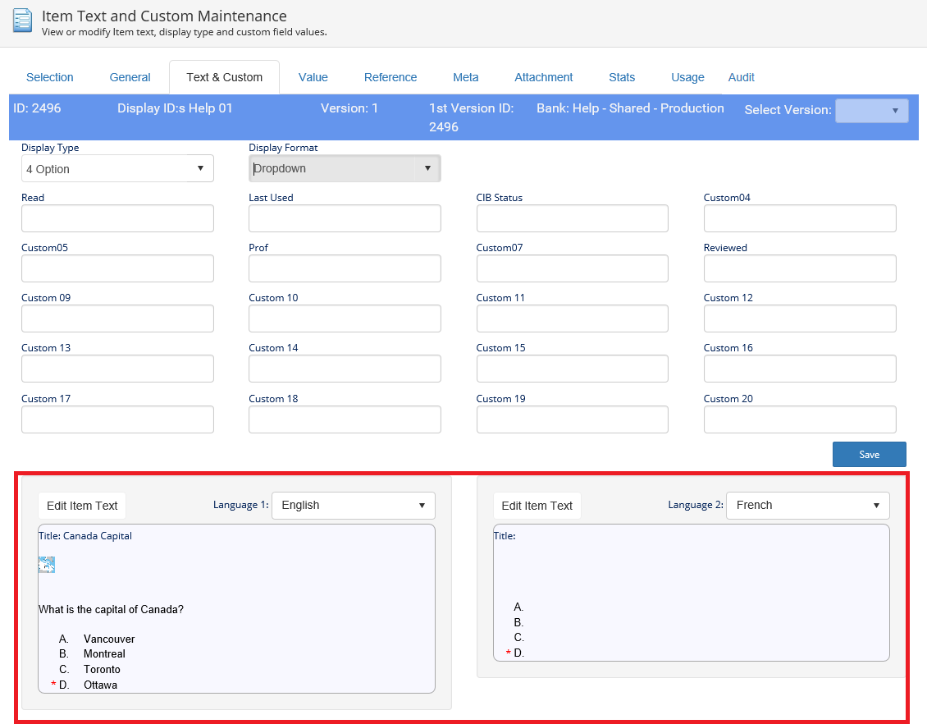
Task: Click the Custom 20 input field
Action: click(799, 419)
